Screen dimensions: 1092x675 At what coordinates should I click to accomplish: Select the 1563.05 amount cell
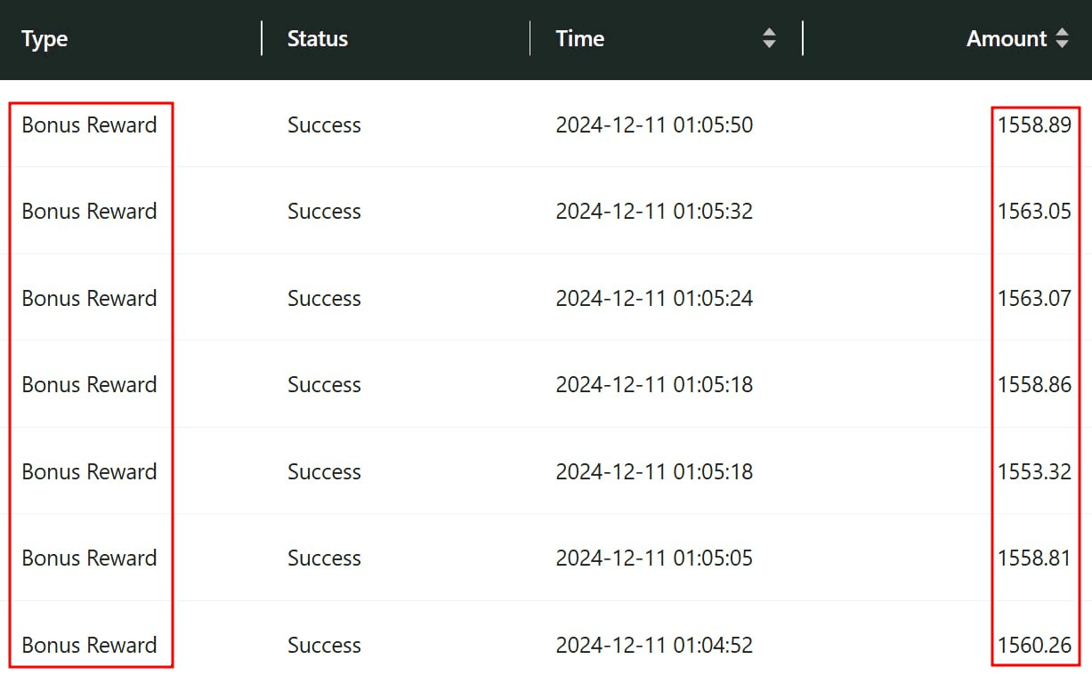click(1034, 212)
